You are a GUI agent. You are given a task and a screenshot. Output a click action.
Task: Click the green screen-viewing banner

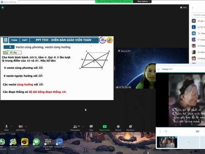114,1
